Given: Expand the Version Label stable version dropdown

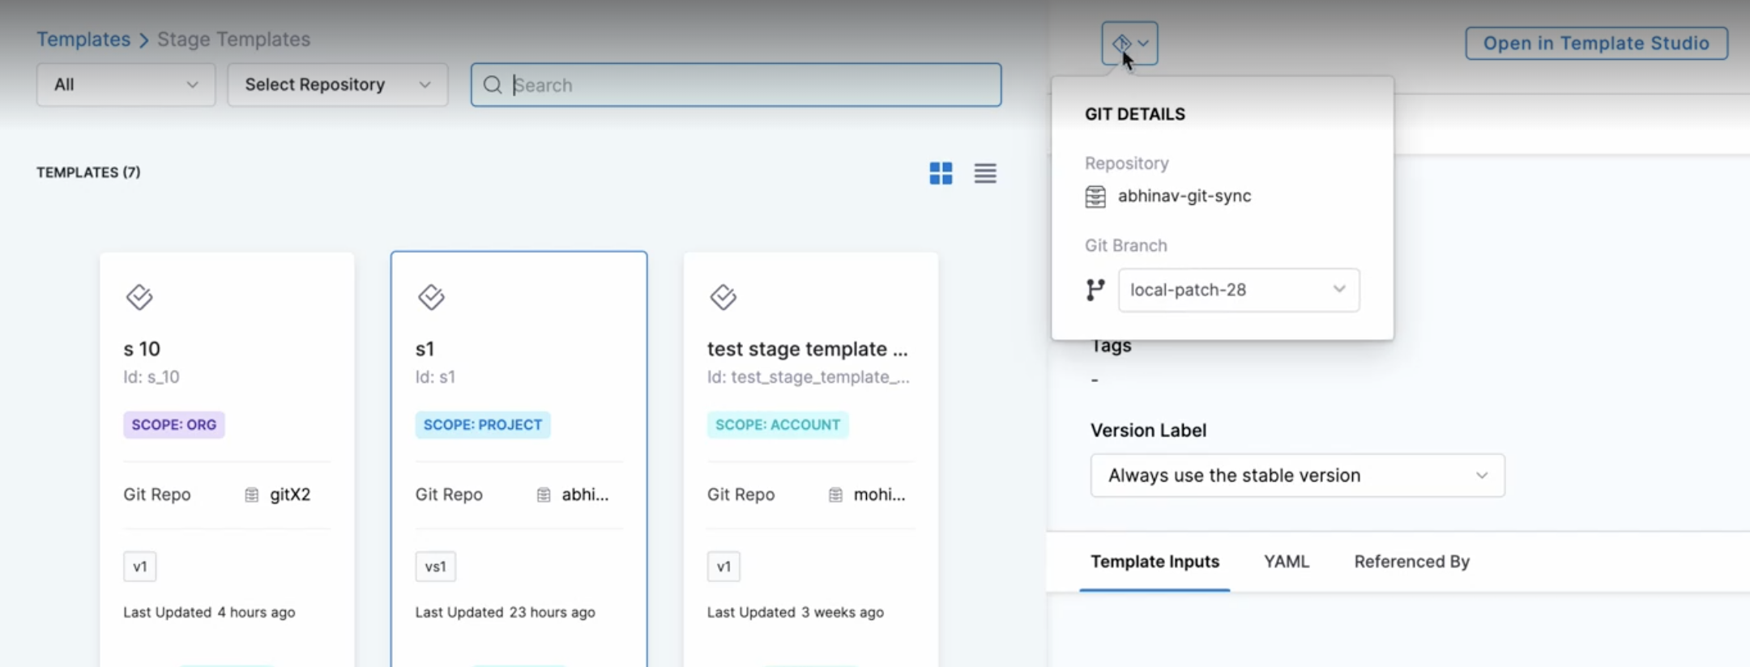Looking at the screenshot, I should [1296, 476].
